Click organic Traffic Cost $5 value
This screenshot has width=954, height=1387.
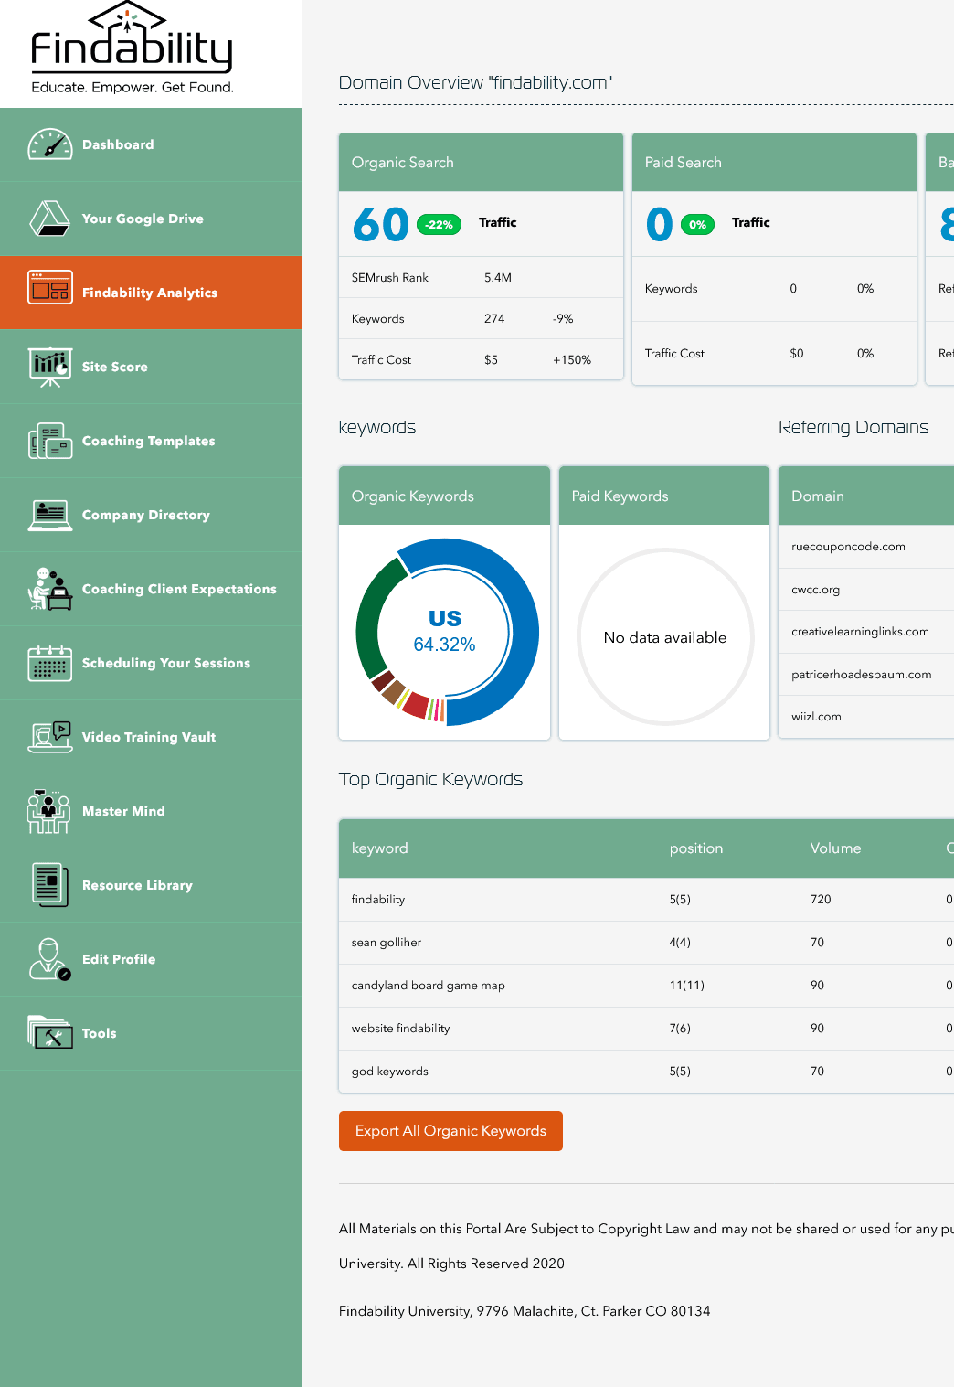tap(491, 360)
